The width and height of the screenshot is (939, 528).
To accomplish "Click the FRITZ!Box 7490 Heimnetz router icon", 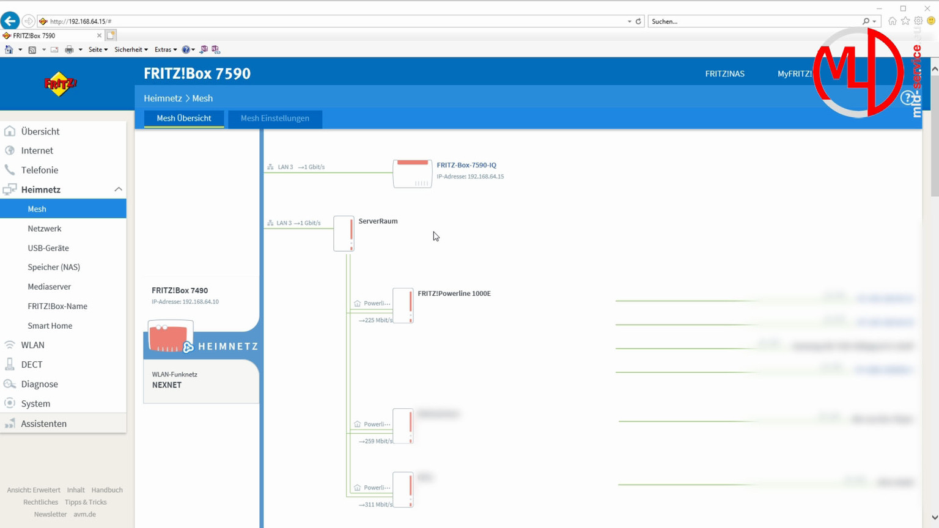I will tap(170, 336).
